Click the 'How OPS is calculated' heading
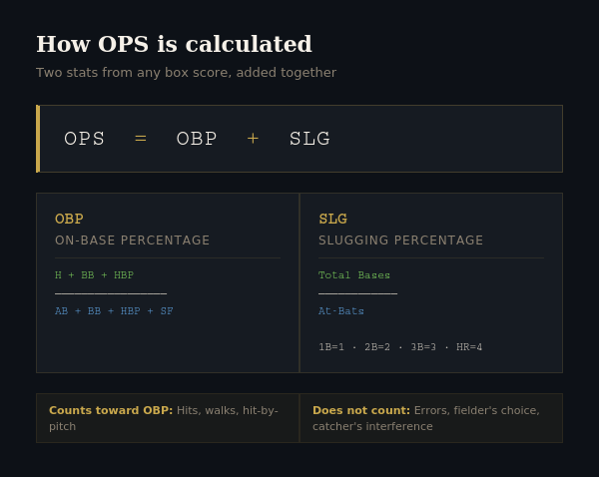The width and height of the screenshot is (599, 477). pos(174,44)
